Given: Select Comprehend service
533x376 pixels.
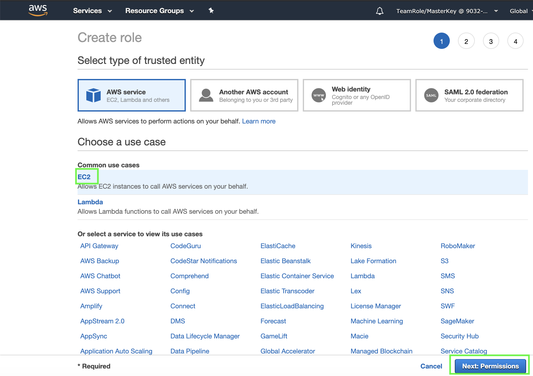Looking at the screenshot, I should point(190,276).
